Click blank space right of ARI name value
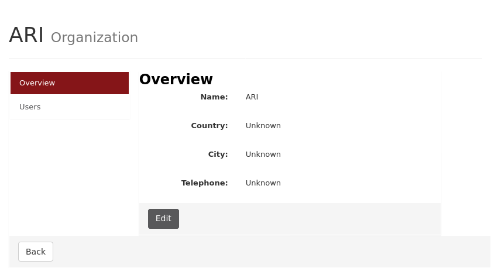491x268 pixels. (348, 97)
